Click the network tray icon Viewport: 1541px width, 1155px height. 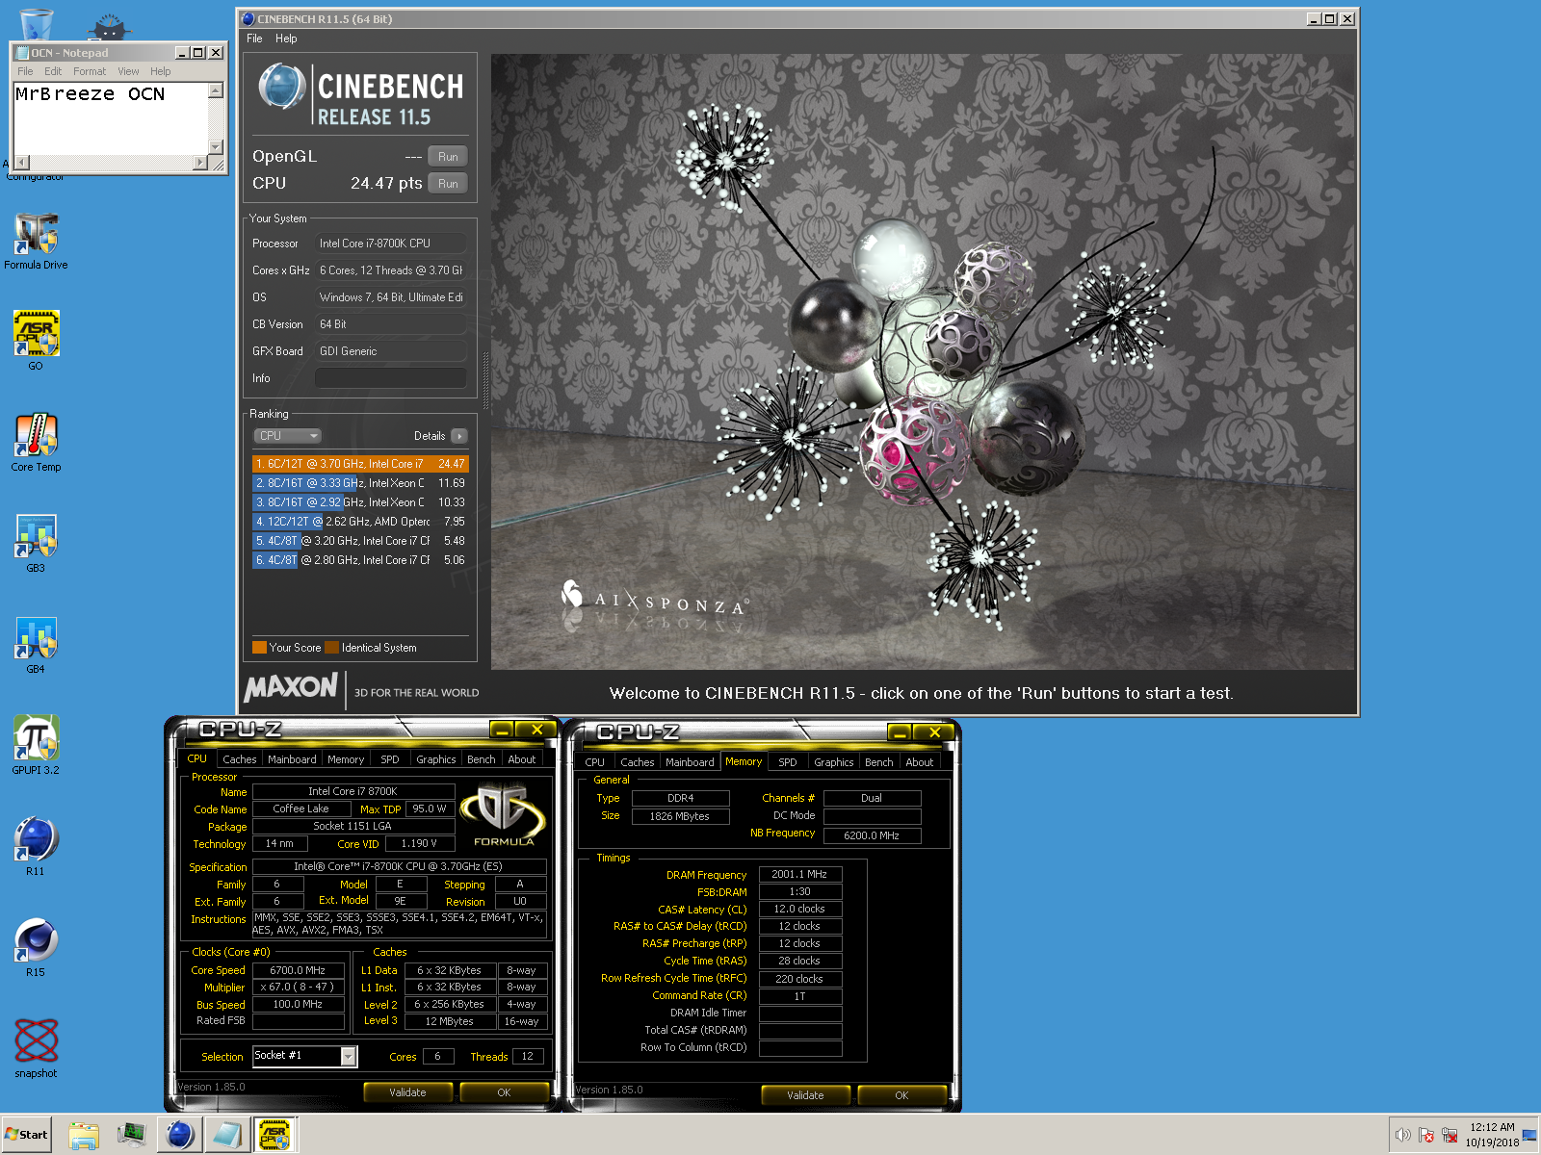coord(1450,1136)
